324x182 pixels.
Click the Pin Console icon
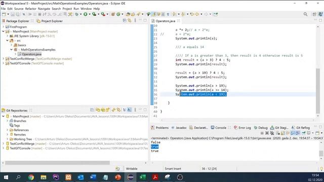coord(303,133)
